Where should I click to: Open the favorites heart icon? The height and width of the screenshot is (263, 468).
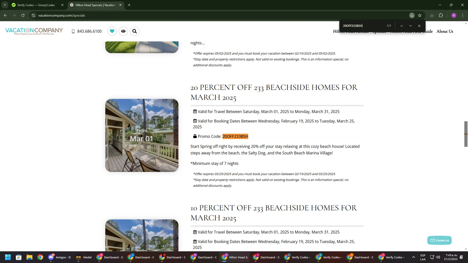[112, 31]
